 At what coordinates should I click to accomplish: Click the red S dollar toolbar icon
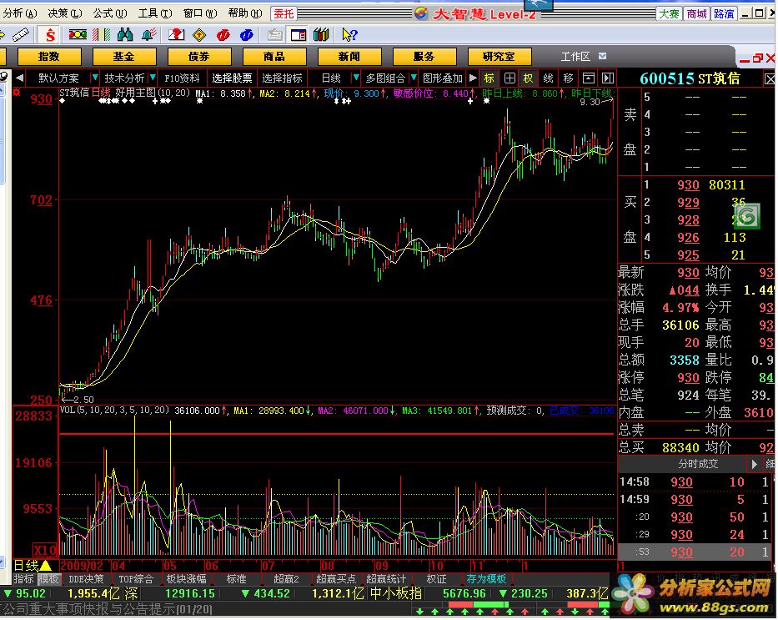[x=50, y=35]
